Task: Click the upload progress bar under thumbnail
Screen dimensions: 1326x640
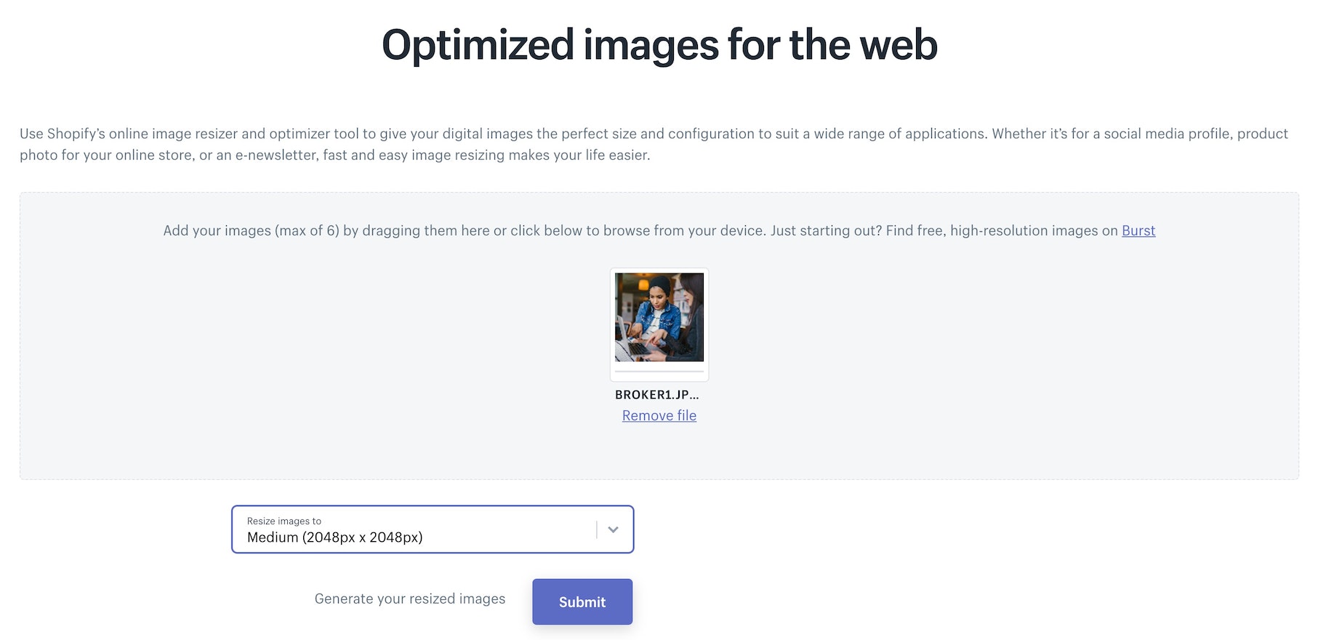Action: pos(659,372)
